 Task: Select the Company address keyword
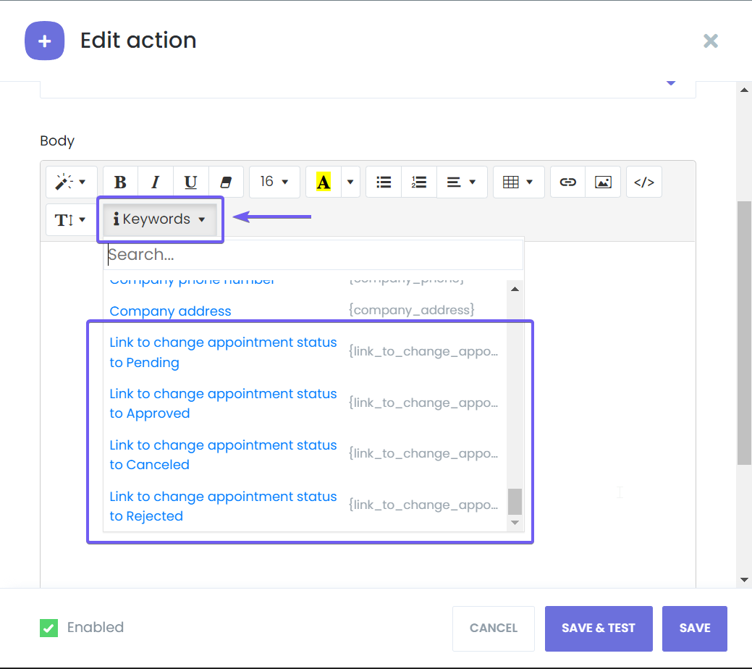pyautogui.click(x=170, y=311)
